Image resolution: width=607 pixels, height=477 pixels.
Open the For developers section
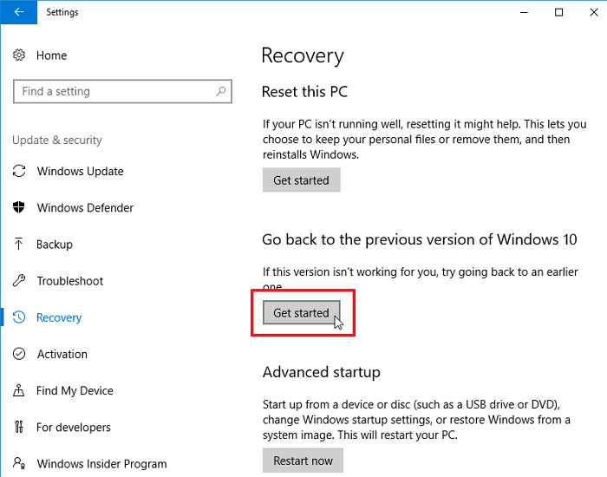[74, 427]
